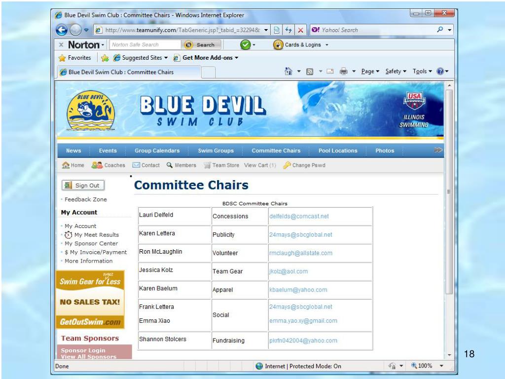Click the USA Swimming logo
Image resolution: width=505 pixels, height=379 pixels.
point(414,101)
